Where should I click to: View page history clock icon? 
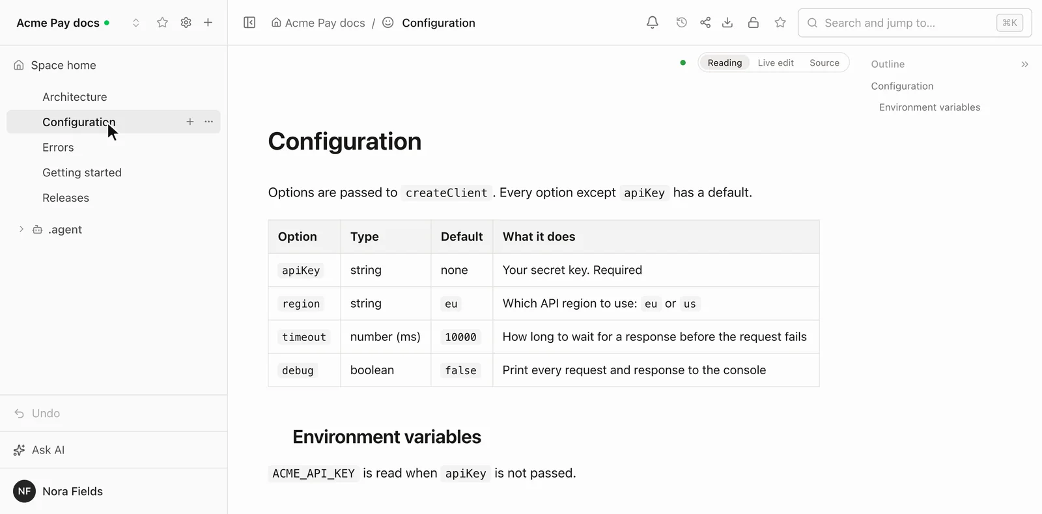point(681,23)
